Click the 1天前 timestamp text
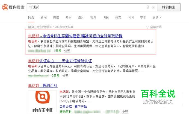Viewport: 189px width, 114px height. click(x=58, y=51)
